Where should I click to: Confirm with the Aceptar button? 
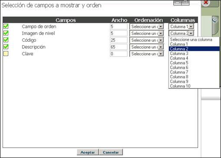pos(88,152)
